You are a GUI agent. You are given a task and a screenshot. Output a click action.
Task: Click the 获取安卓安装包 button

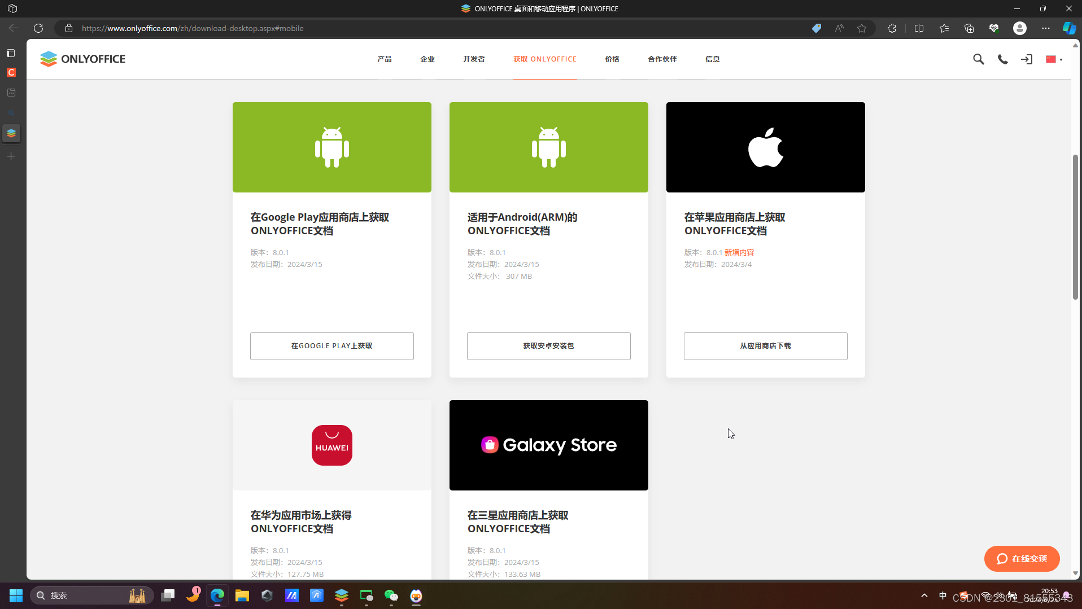tap(549, 346)
